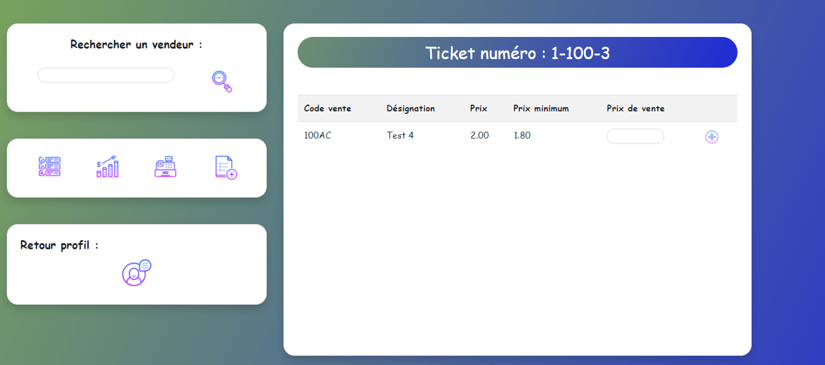
Task: Open the checklist inventory icon
Action: [49, 167]
